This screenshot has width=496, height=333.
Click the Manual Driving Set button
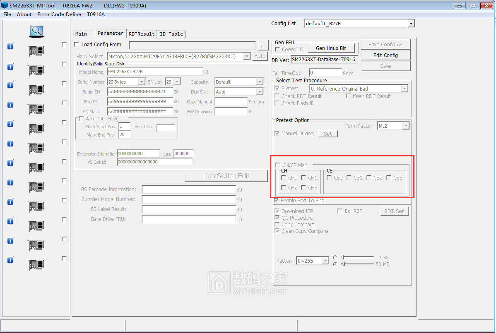tap(328, 134)
